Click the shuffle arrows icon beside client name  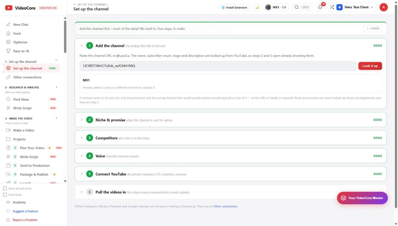click(x=332, y=7)
